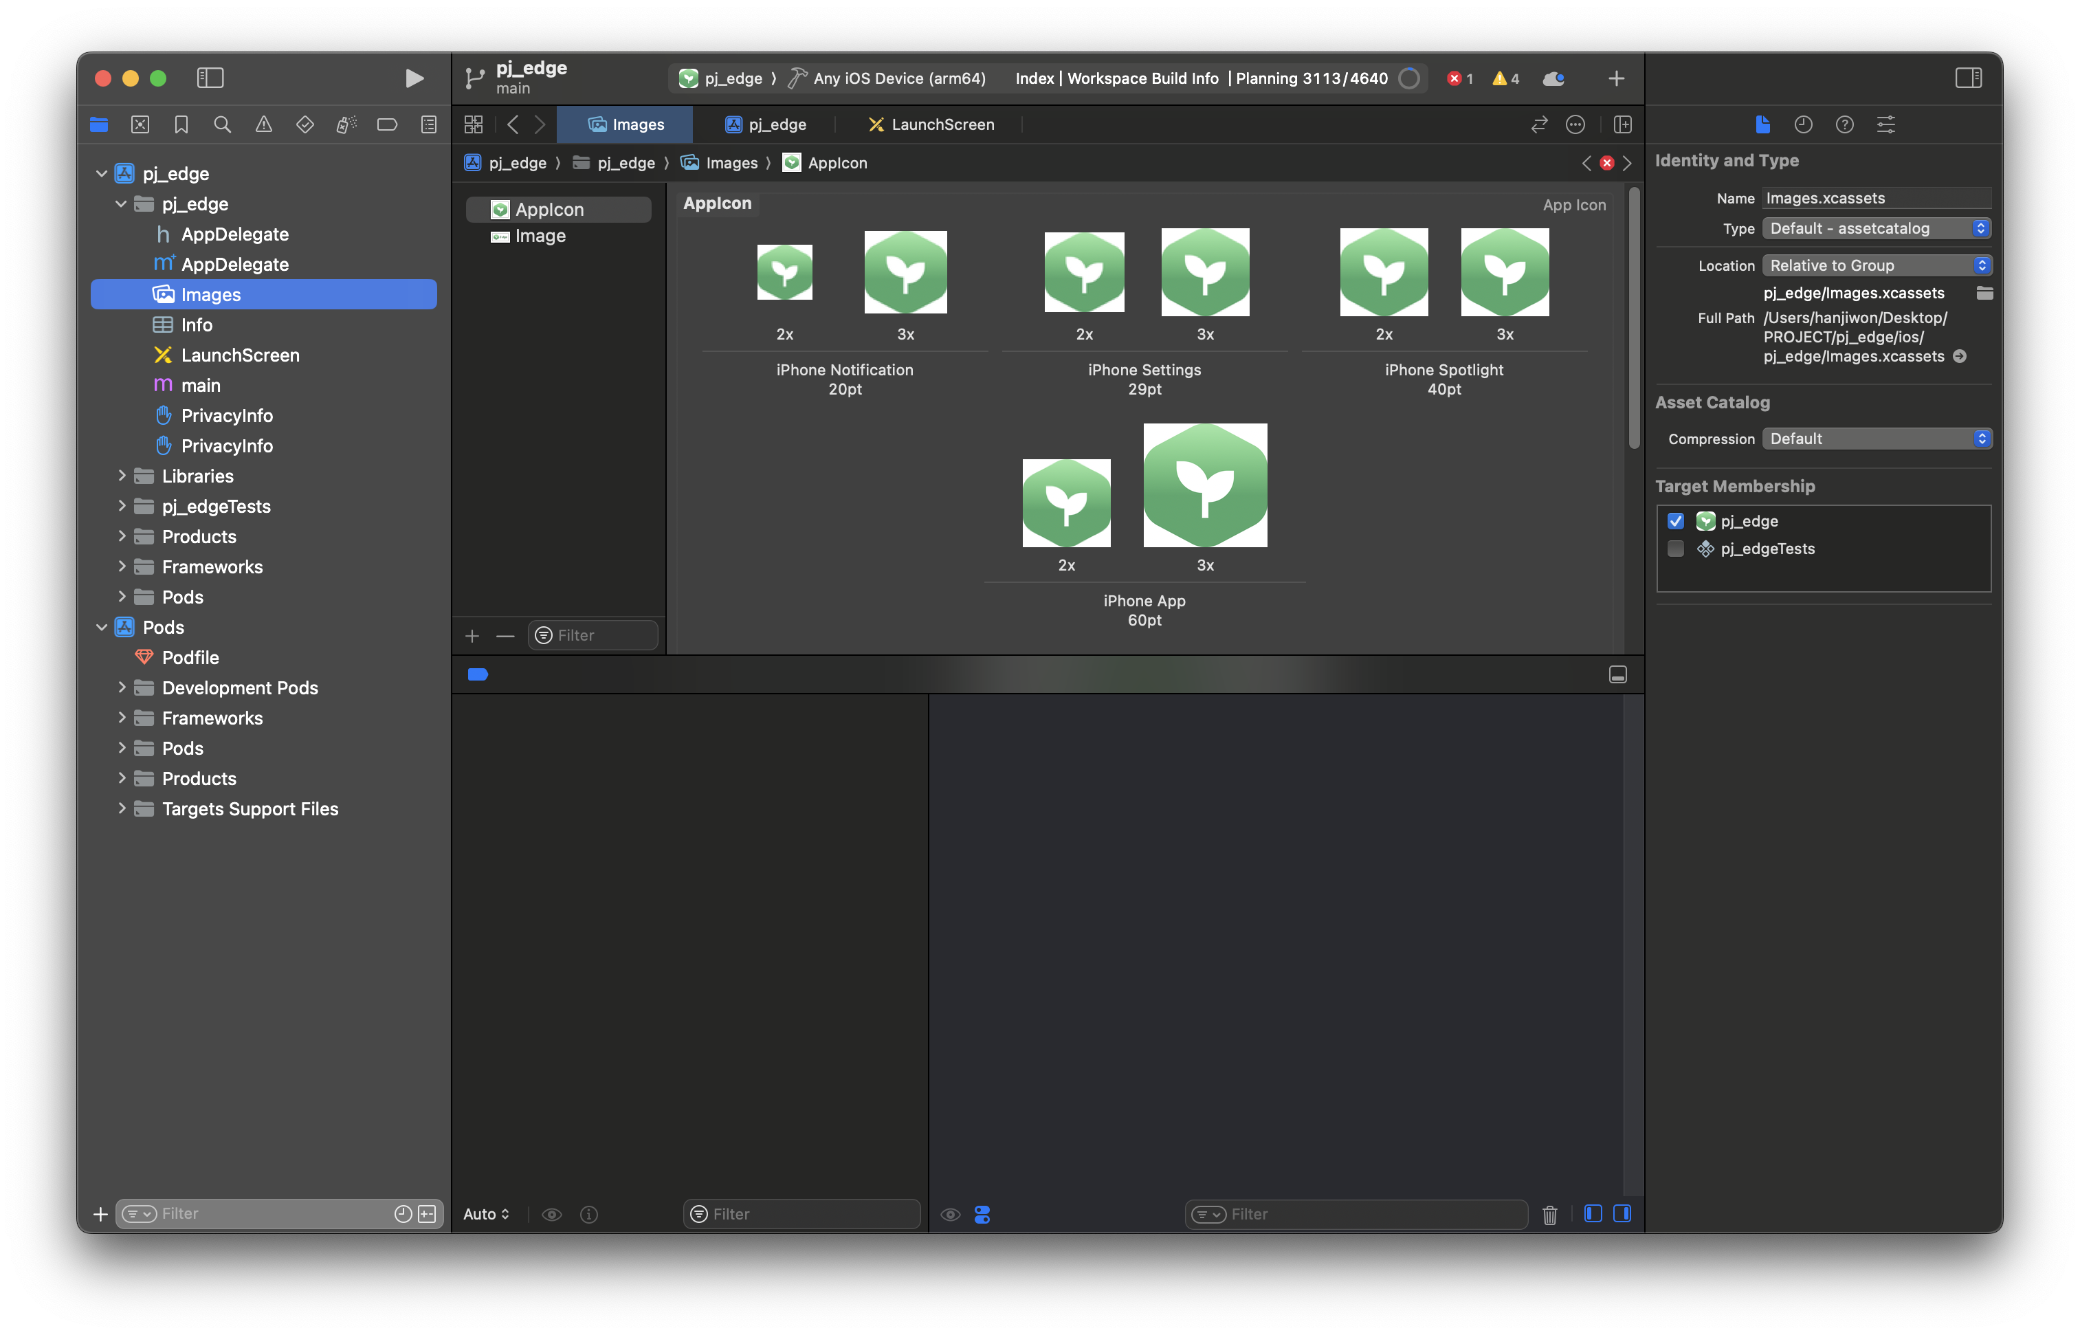
Task: Open the Compression Default dropdown
Action: coord(1877,439)
